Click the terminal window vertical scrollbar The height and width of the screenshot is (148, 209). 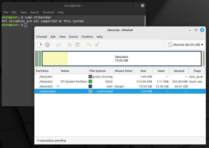coord(145,21)
